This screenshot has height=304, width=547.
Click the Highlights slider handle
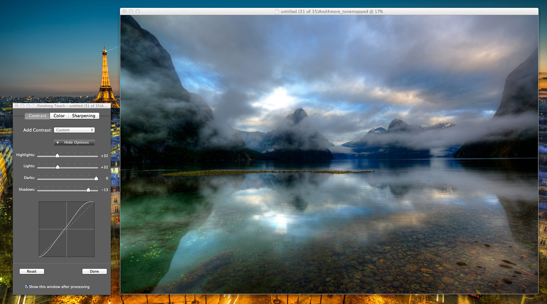57,155
